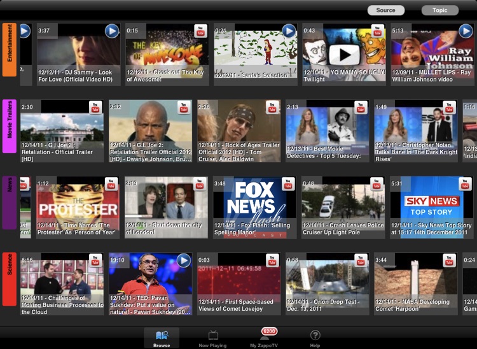The image size is (477, 349).
Task: Open Santa's Selection video
Action: pos(256,54)
